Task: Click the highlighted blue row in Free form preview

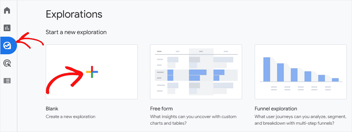Action: pos(196,75)
